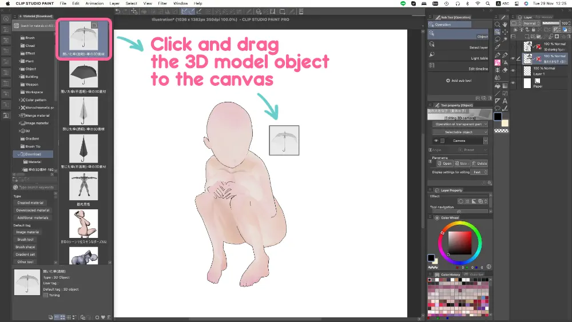This screenshot has height=322, width=572.
Task: Open the Filter menu
Action: coord(162,3)
